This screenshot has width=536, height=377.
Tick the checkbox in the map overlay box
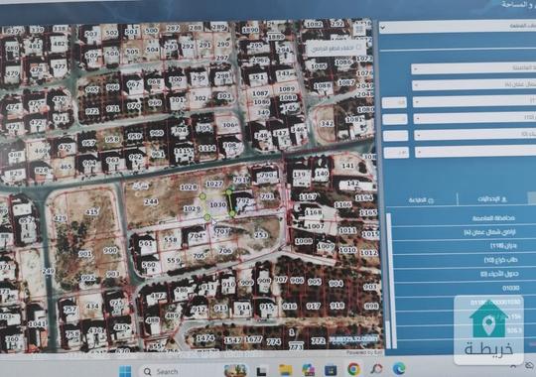point(359,47)
